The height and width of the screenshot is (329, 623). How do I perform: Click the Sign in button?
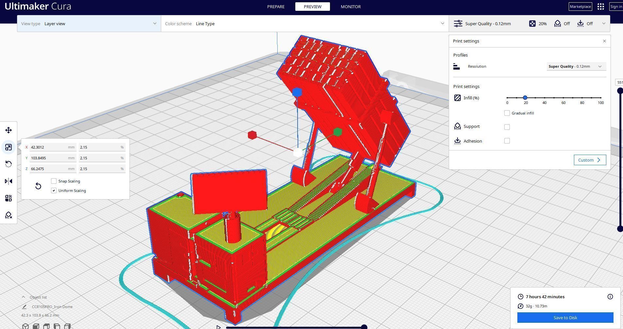pos(616,7)
